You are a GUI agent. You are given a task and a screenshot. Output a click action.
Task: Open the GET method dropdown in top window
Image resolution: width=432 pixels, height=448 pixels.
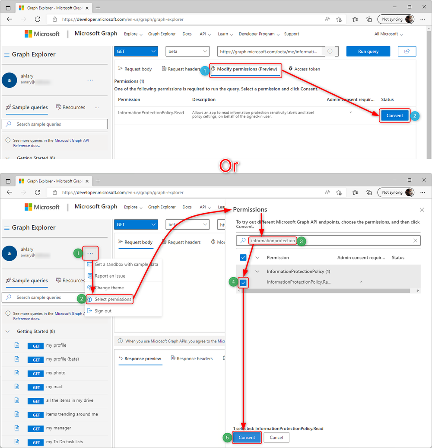(x=136, y=51)
